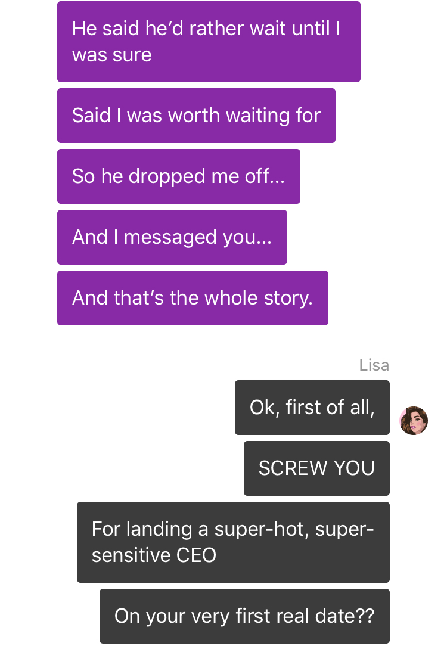Click 'On your very first real date??' bubble
The image size is (447, 646).
[x=245, y=616]
